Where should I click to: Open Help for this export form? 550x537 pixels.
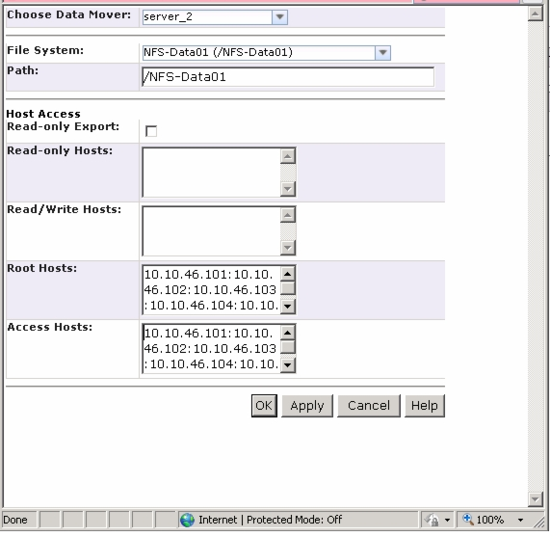[425, 406]
